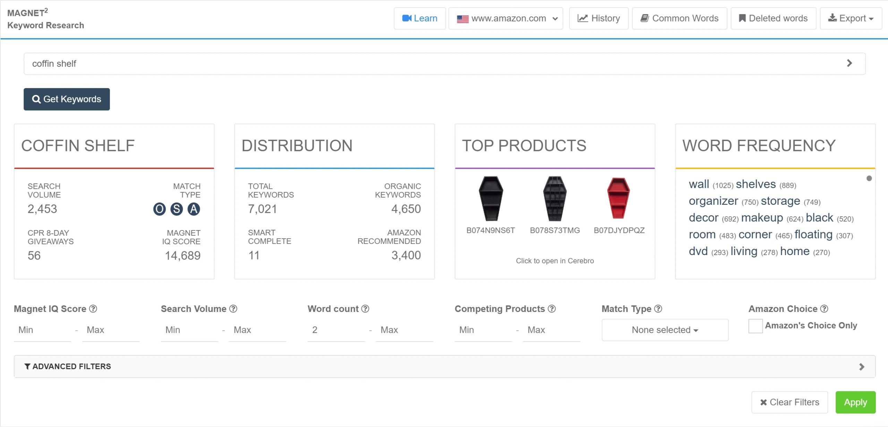Screen dimensions: 888x427
Task: Open the History view
Action: pyautogui.click(x=599, y=18)
